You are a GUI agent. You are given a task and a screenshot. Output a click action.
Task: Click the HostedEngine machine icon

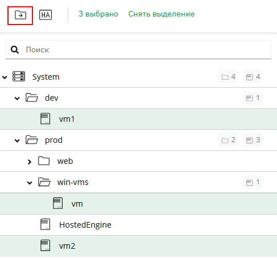pos(46,224)
